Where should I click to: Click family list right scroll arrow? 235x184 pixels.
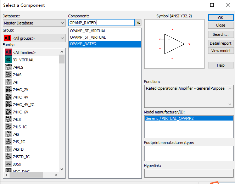point(56,175)
